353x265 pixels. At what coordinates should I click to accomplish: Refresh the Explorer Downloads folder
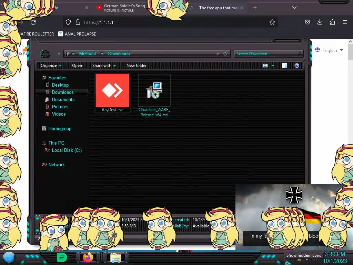click(x=225, y=53)
